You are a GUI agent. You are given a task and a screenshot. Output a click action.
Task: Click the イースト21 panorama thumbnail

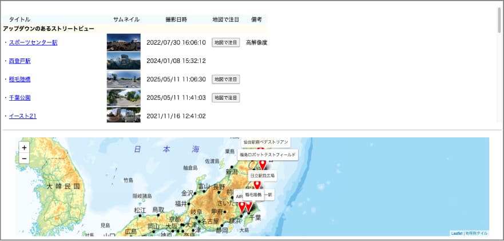pyautogui.click(x=124, y=116)
